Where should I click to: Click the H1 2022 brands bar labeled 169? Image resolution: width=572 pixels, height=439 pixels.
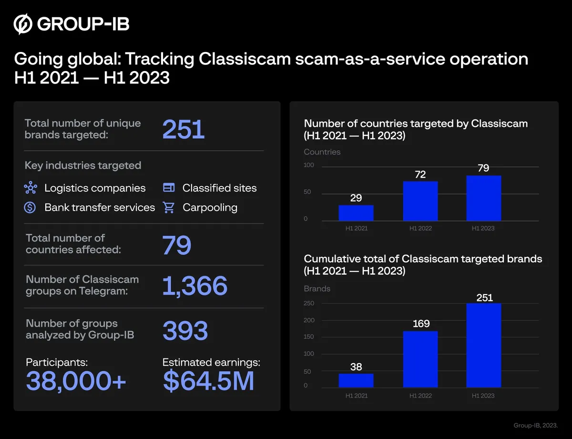coord(420,359)
